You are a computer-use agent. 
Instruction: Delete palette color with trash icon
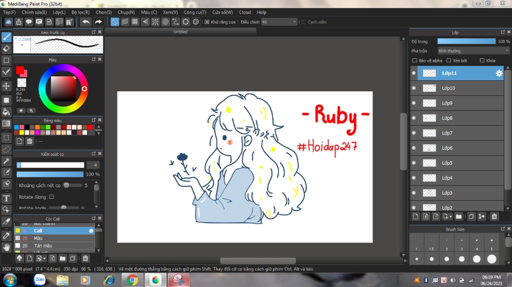click(x=29, y=141)
